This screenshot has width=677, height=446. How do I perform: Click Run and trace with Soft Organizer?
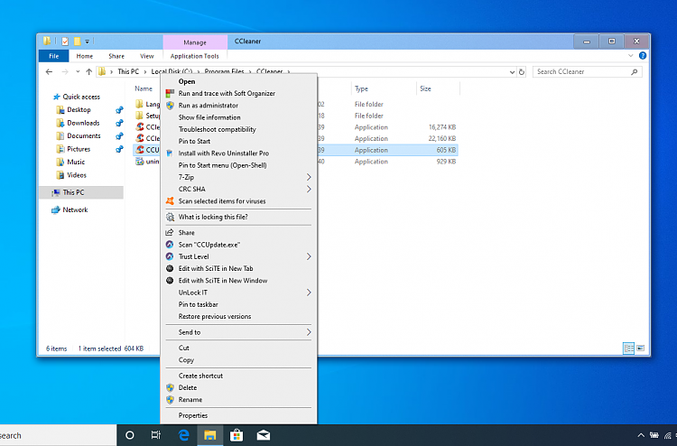coord(238,93)
